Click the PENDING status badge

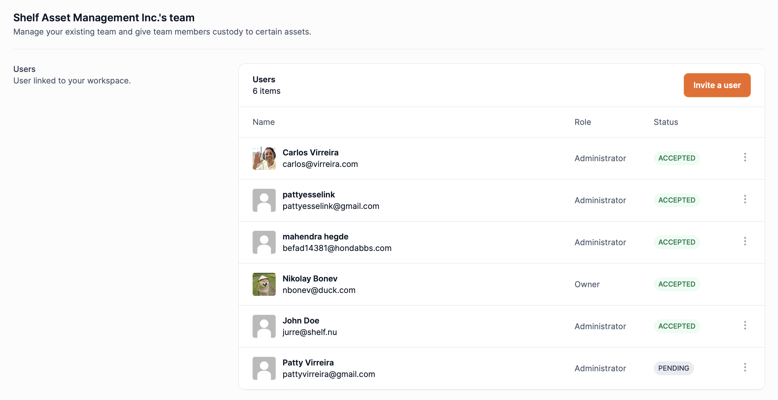(674, 368)
